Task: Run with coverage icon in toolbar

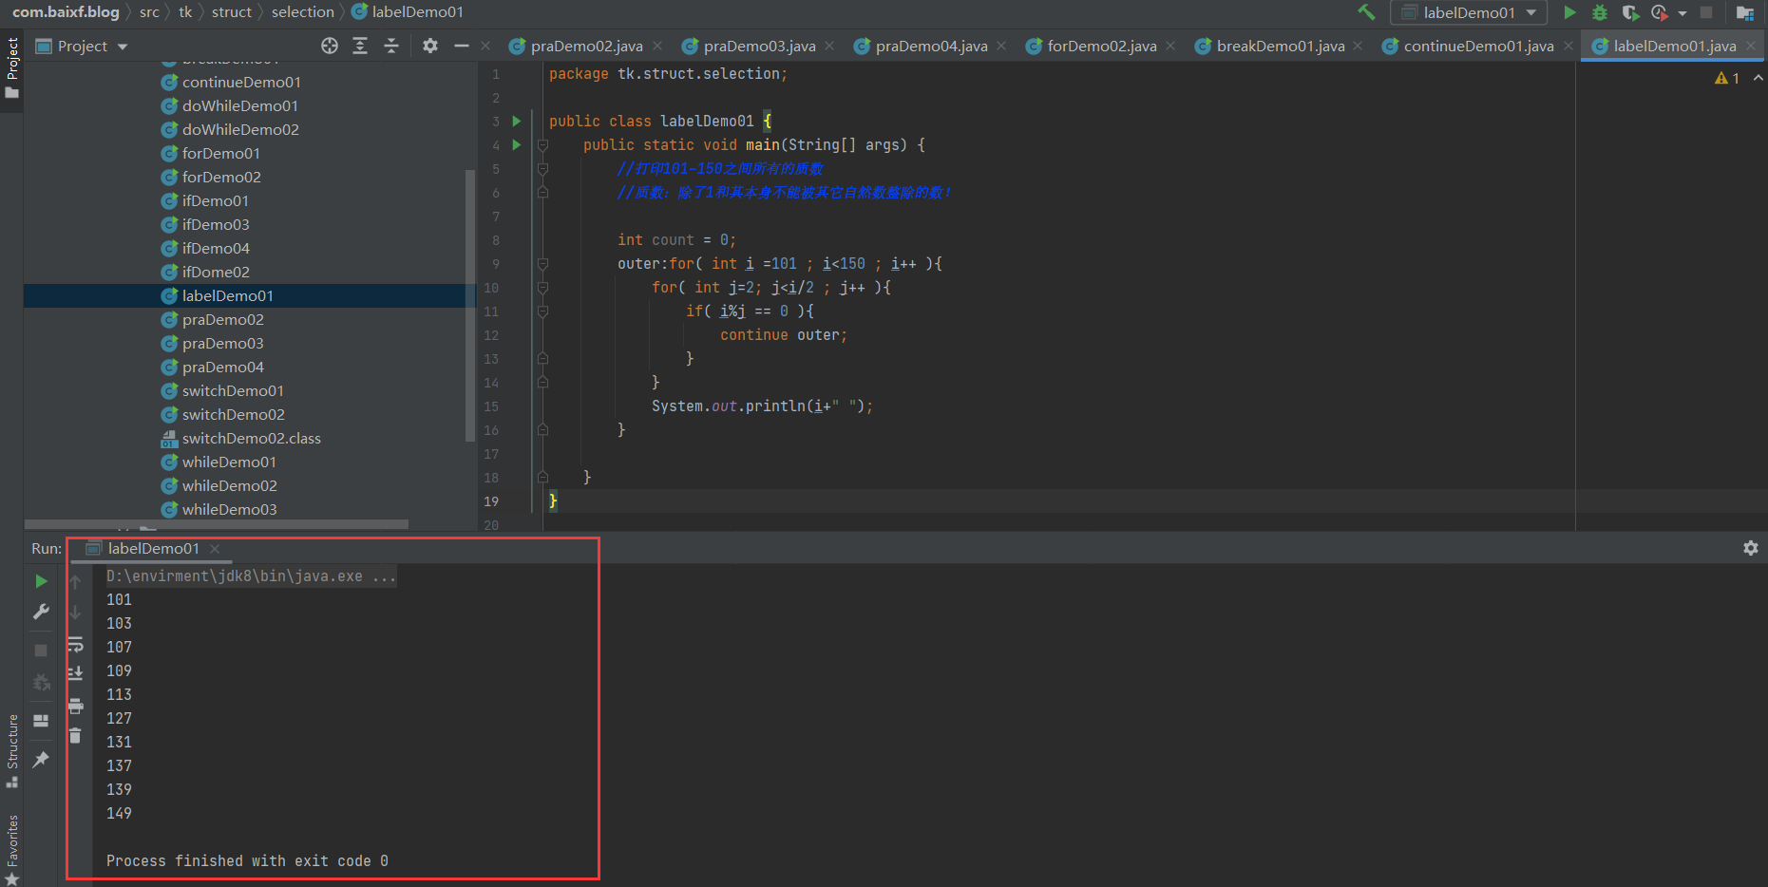Action: pos(1630,12)
